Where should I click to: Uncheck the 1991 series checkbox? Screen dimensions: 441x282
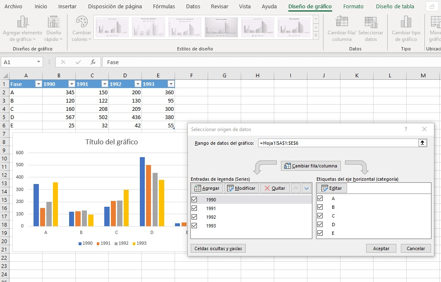194,208
